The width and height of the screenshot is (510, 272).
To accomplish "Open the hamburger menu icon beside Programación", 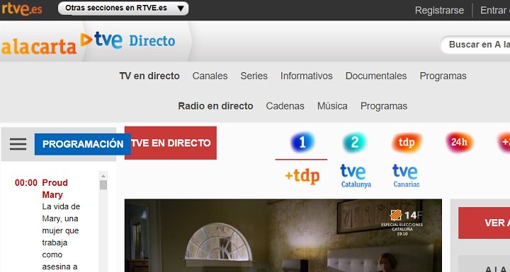I will point(18,144).
